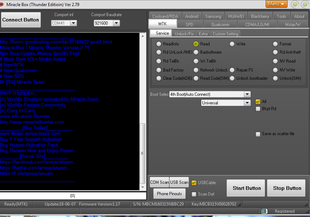Open Phone Pinouts

(169, 194)
